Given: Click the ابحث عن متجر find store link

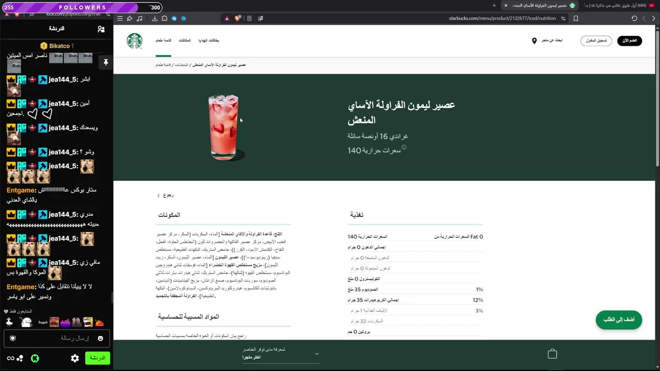Looking at the screenshot, I should coord(552,40).
